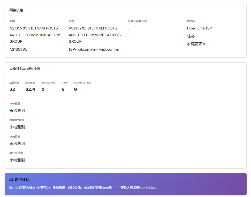Select the Fixed Line ISP value
Image resolution: width=251 pixels, height=197 pixels.
(x=199, y=28)
